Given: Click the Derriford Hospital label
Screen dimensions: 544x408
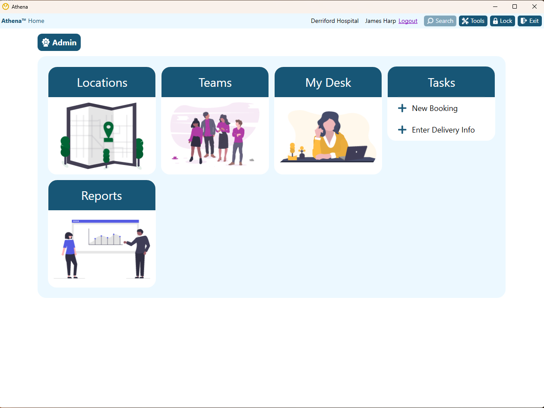Looking at the screenshot, I should (335, 21).
